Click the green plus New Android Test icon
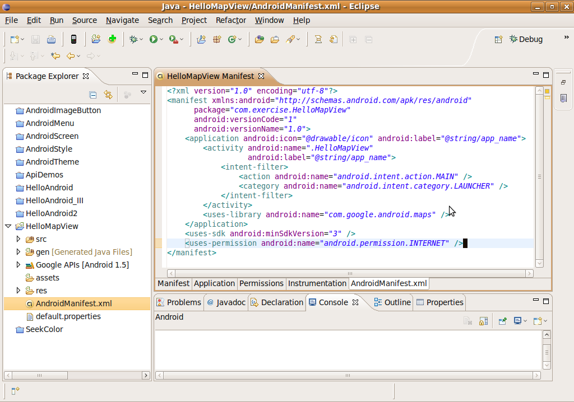574x402 pixels. point(112,39)
